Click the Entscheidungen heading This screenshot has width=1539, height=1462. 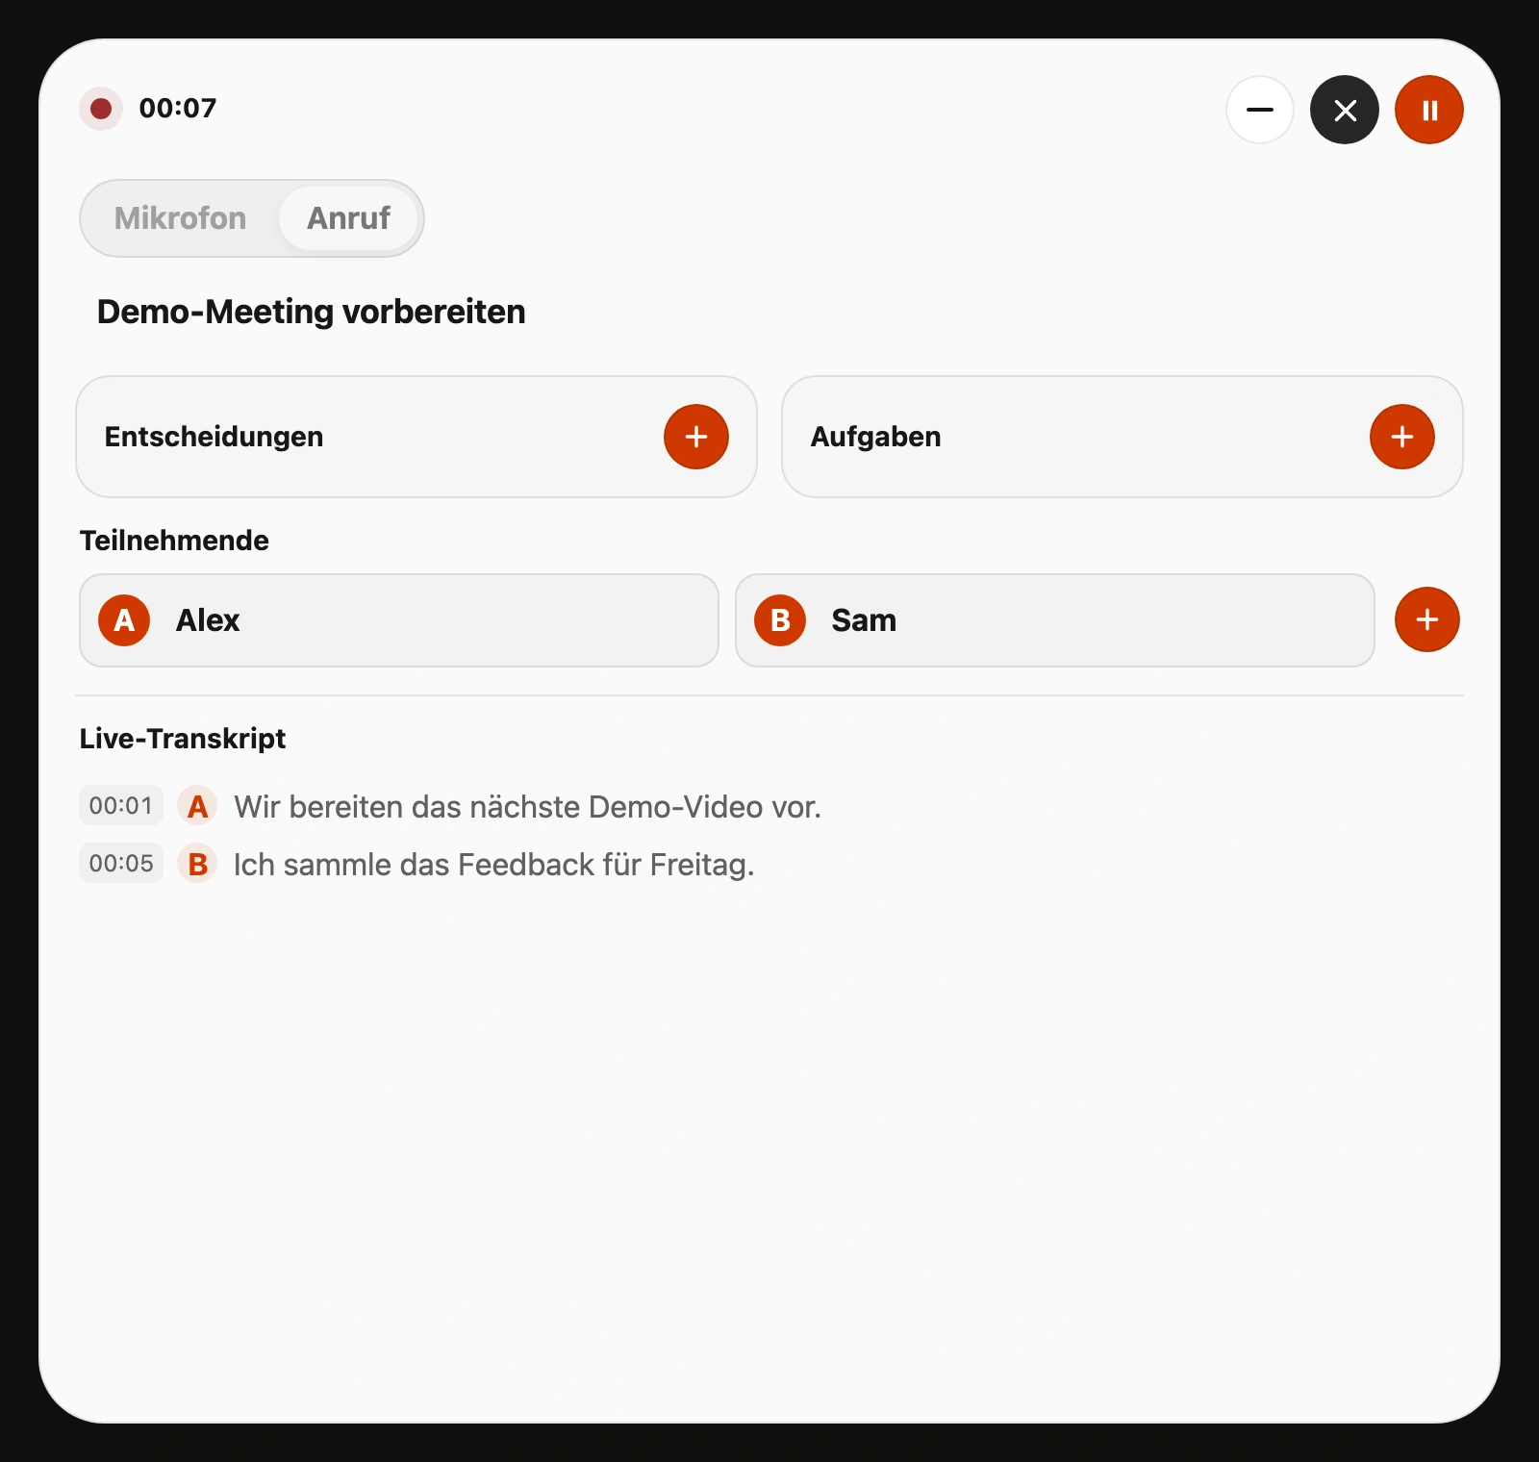click(x=214, y=437)
